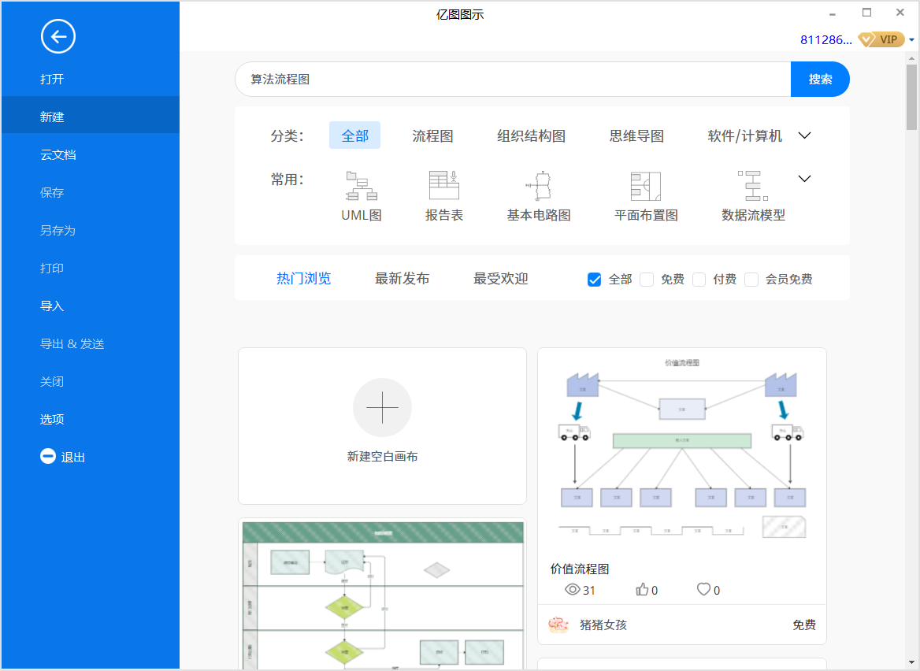
Task: Check the 付费 filter checkbox
Action: tap(699, 280)
